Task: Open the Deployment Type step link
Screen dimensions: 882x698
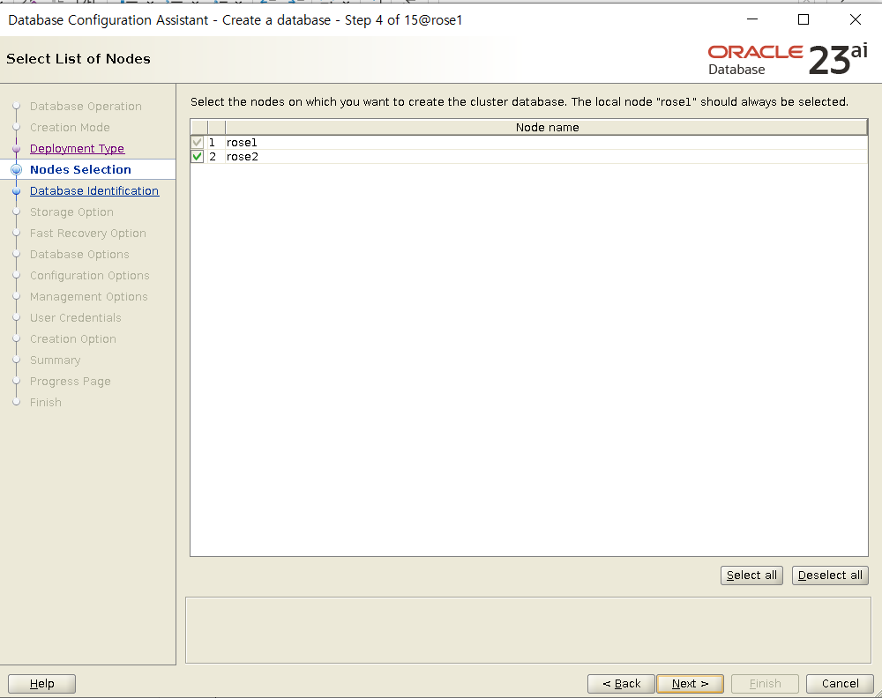Action: [77, 148]
